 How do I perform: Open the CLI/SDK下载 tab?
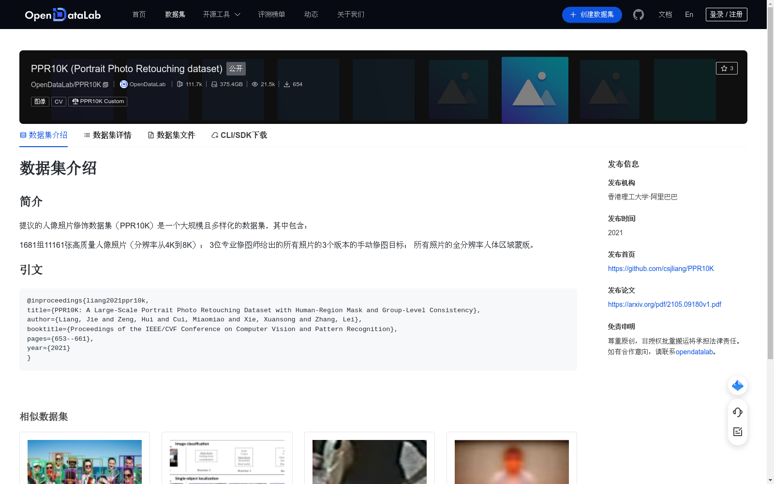pos(239,135)
